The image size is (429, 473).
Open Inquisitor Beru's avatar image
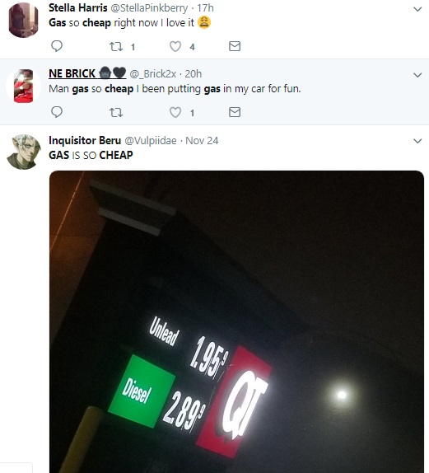(24, 152)
